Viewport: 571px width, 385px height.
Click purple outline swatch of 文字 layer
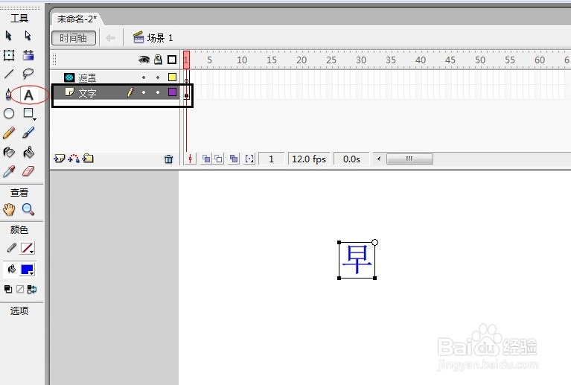click(x=172, y=92)
